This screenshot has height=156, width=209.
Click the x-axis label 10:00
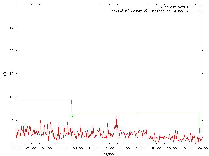click(94, 148)
